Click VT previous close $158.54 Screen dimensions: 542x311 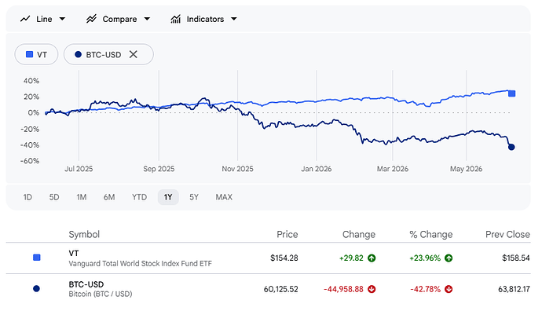[516, 258]
